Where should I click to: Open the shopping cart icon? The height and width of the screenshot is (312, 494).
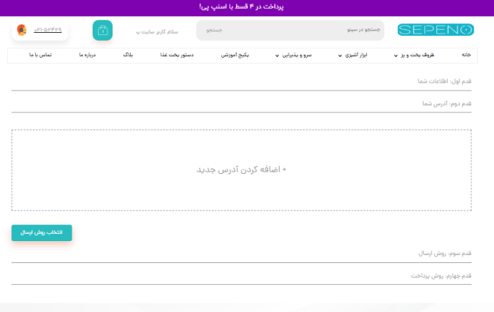click(x=102, y=30)
